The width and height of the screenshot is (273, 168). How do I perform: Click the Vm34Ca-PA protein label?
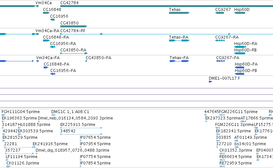(48, 58)
